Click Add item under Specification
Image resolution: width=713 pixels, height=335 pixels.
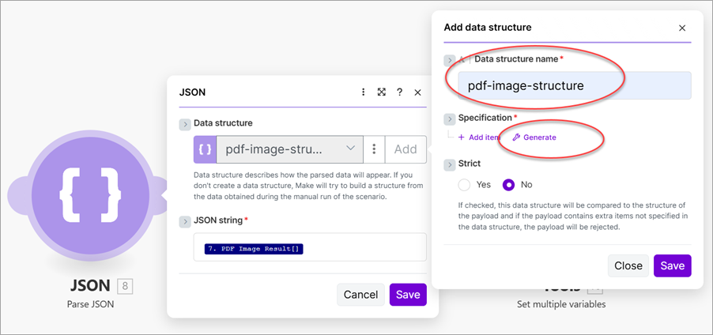tap(479, 137)
